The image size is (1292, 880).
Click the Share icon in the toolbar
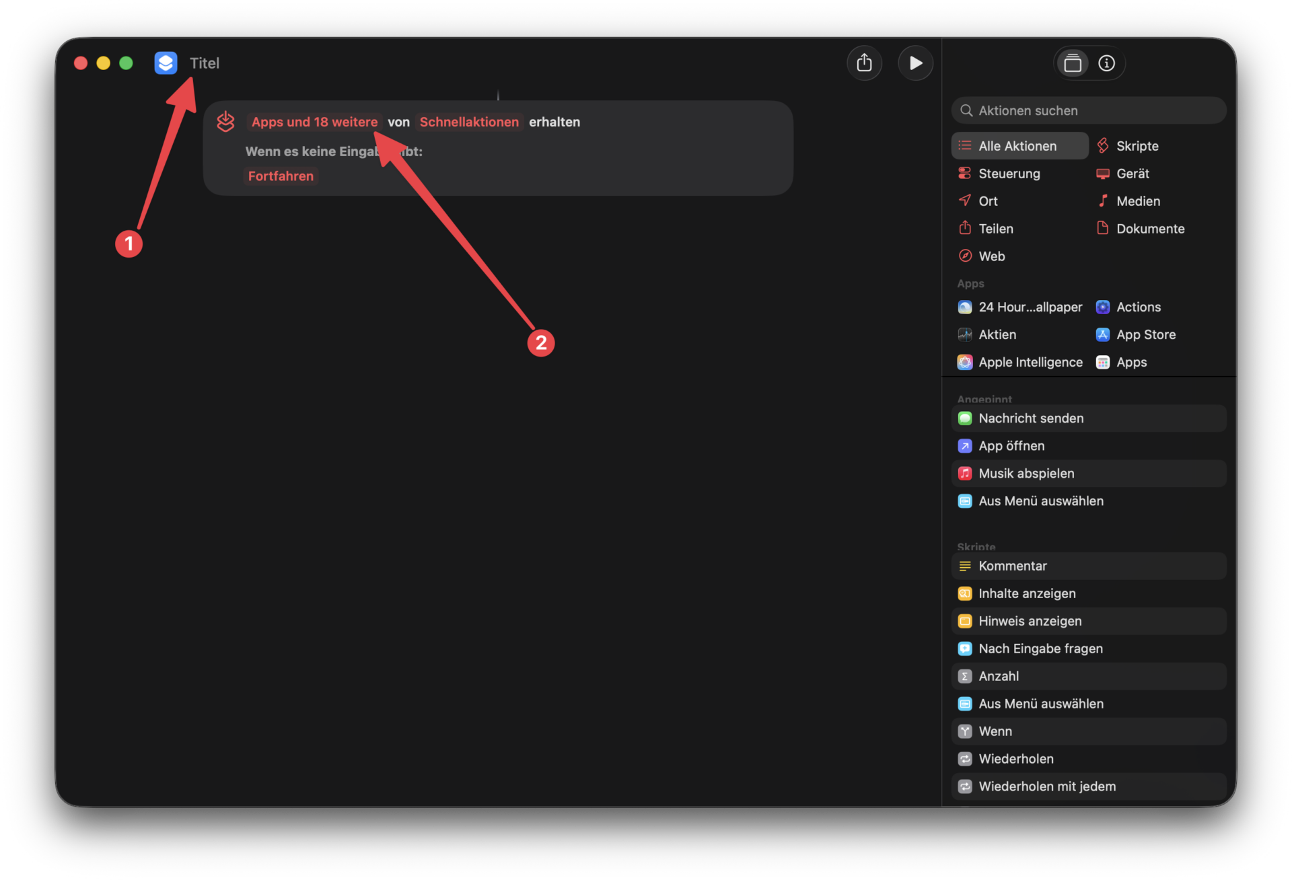864,63
